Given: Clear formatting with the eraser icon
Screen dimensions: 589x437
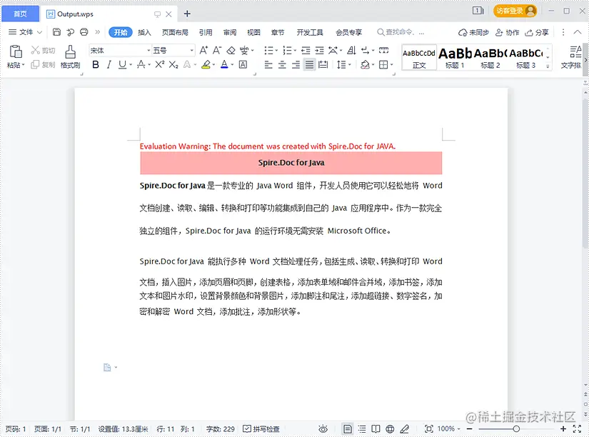Looking at the screenshot, I should tap(230, 51).
